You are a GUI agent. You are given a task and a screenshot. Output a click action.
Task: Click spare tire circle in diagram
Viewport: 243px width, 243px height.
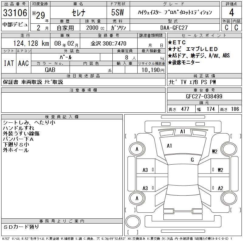(133, 221)
